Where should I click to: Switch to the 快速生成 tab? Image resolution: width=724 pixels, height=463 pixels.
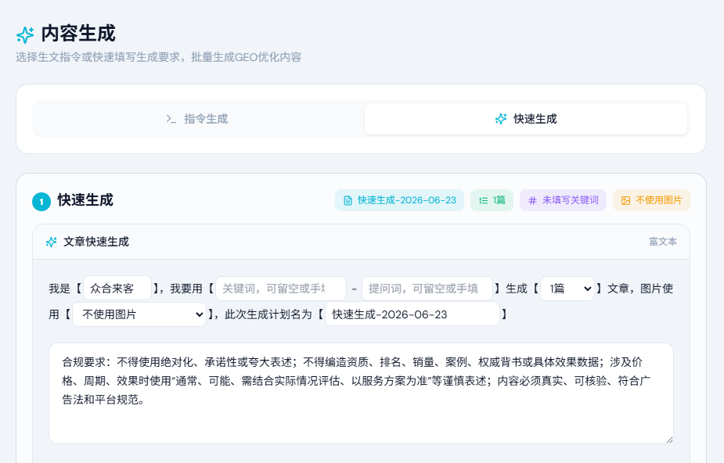pos(526,119)
